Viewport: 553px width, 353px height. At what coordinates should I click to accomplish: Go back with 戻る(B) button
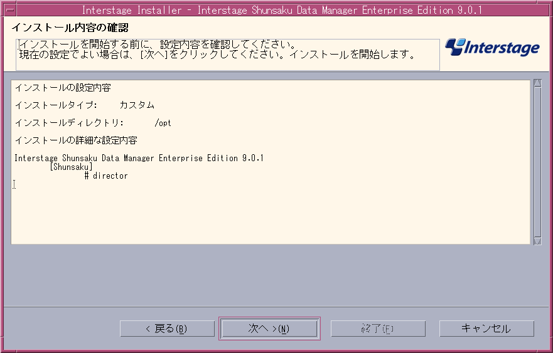(x=167, y=329)
